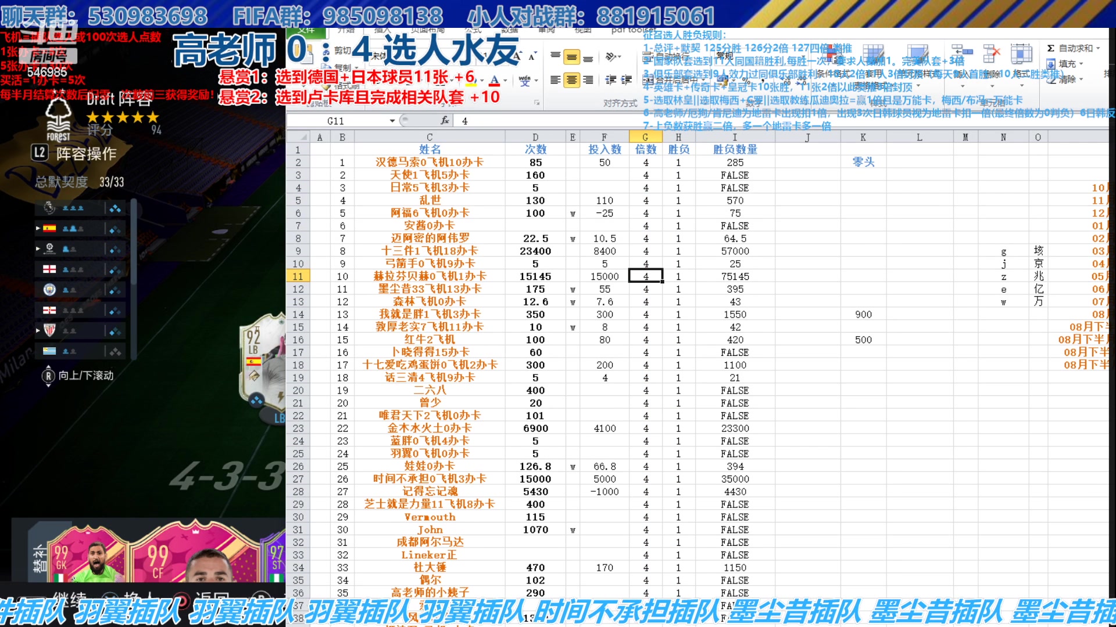Screen dimensions: 1116x627
Task: Open the font color dropdown arrow
Action: point(505,81)
